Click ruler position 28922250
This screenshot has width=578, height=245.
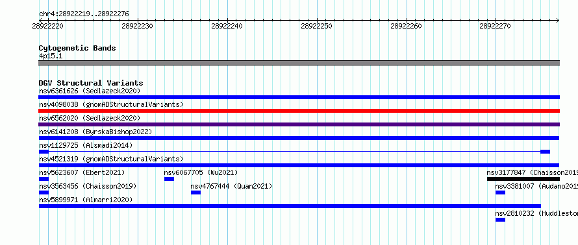coord(316,26)
